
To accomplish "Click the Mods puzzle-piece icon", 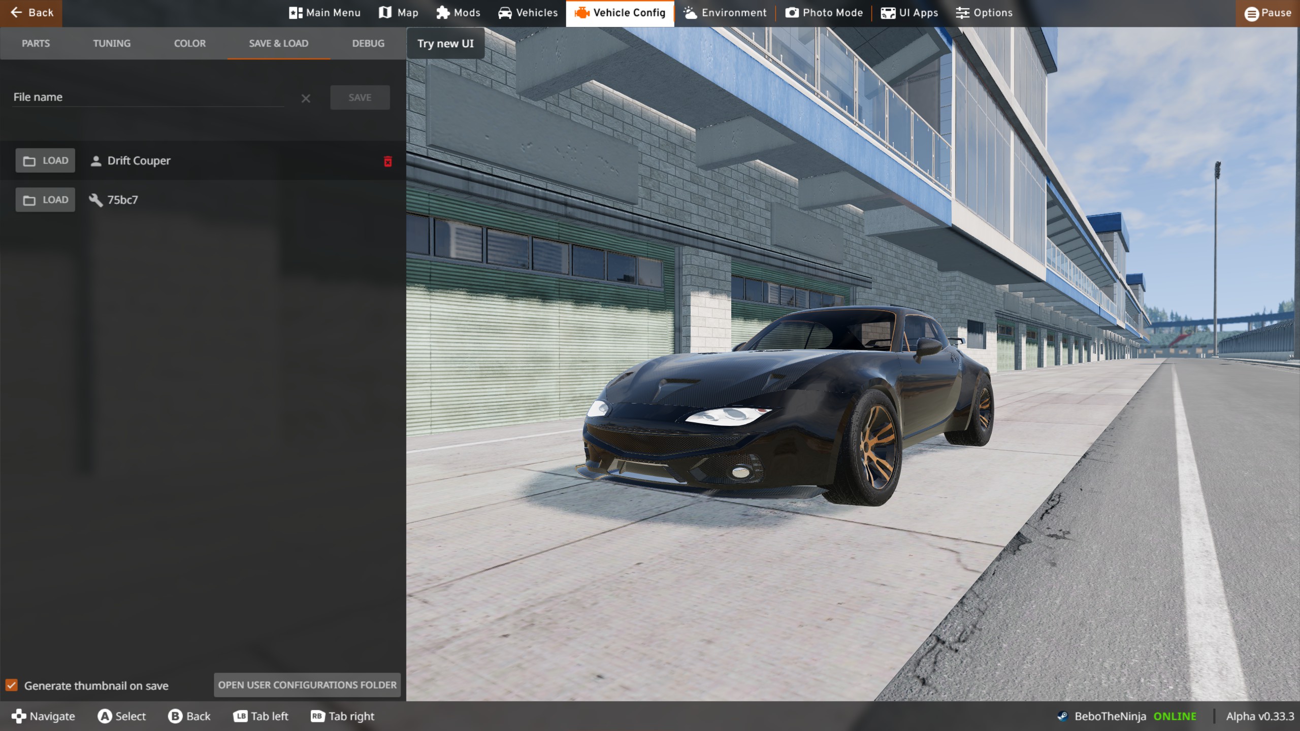I will pos(443,13).
